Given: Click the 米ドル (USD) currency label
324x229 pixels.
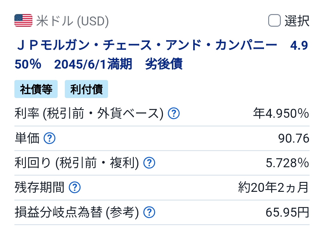Looking at the screenshot, I should click(x=72, y=21).
